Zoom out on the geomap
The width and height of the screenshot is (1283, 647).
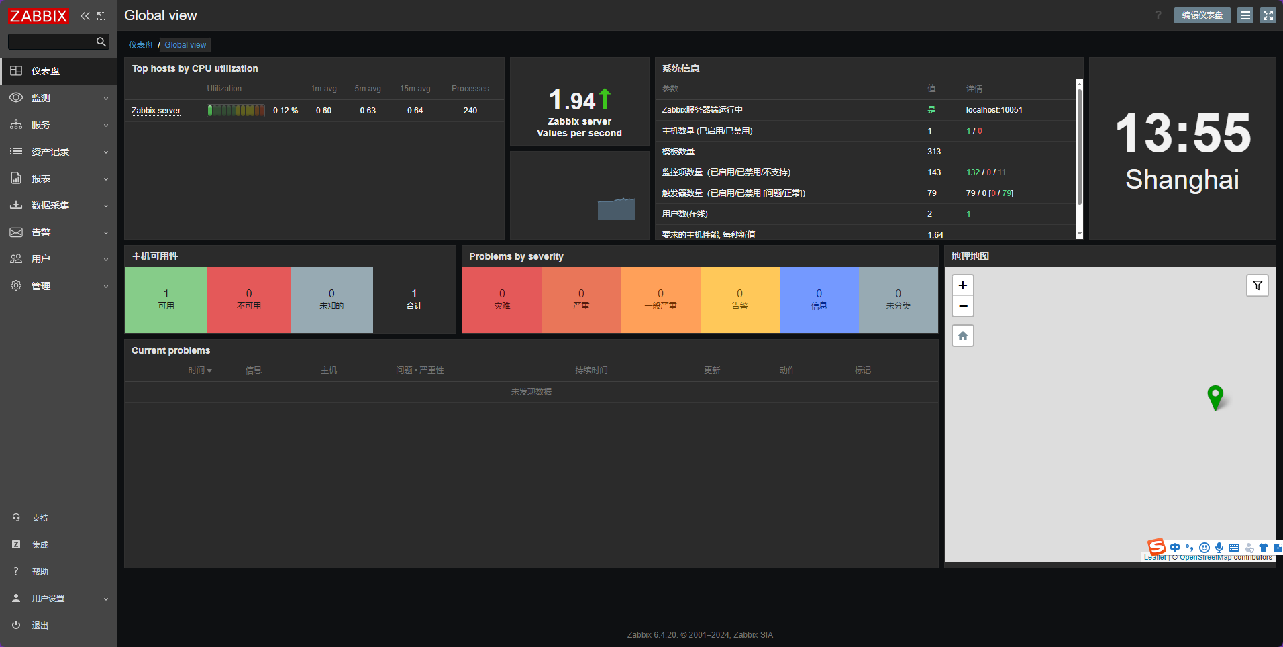pyautogui.click(x=963, y=306)
